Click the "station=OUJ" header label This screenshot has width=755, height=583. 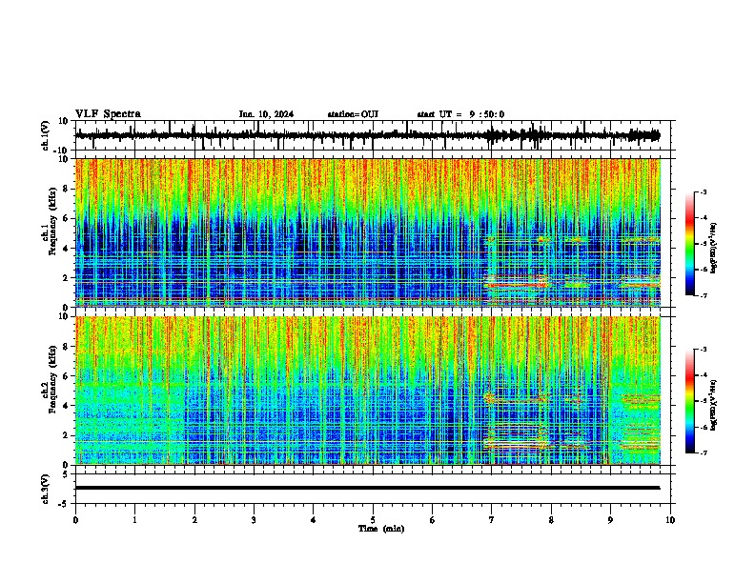click(353, 114)
